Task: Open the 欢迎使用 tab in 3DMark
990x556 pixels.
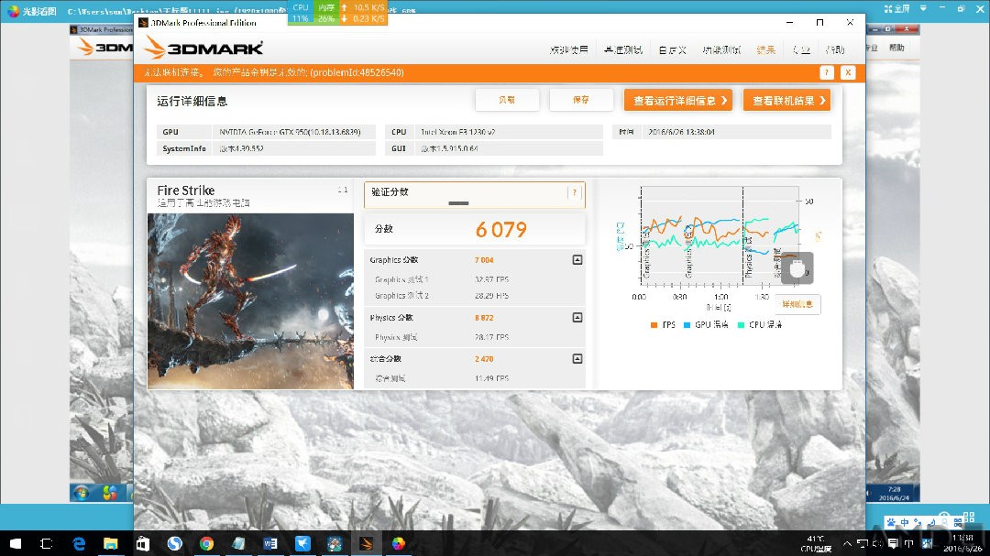Action: click(x=568, y=49)
